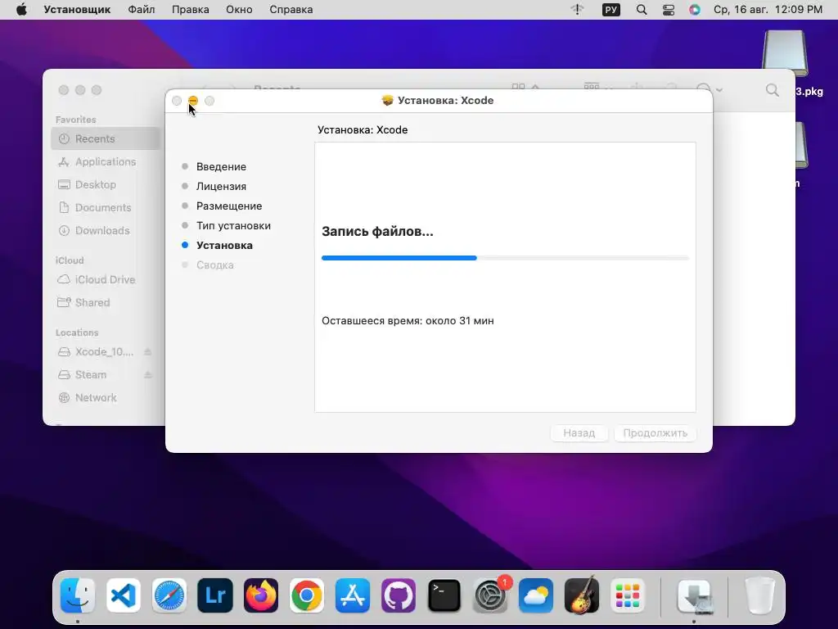
Task: Eject Steam volume in Finder sidebar
Action: point(148,375)
